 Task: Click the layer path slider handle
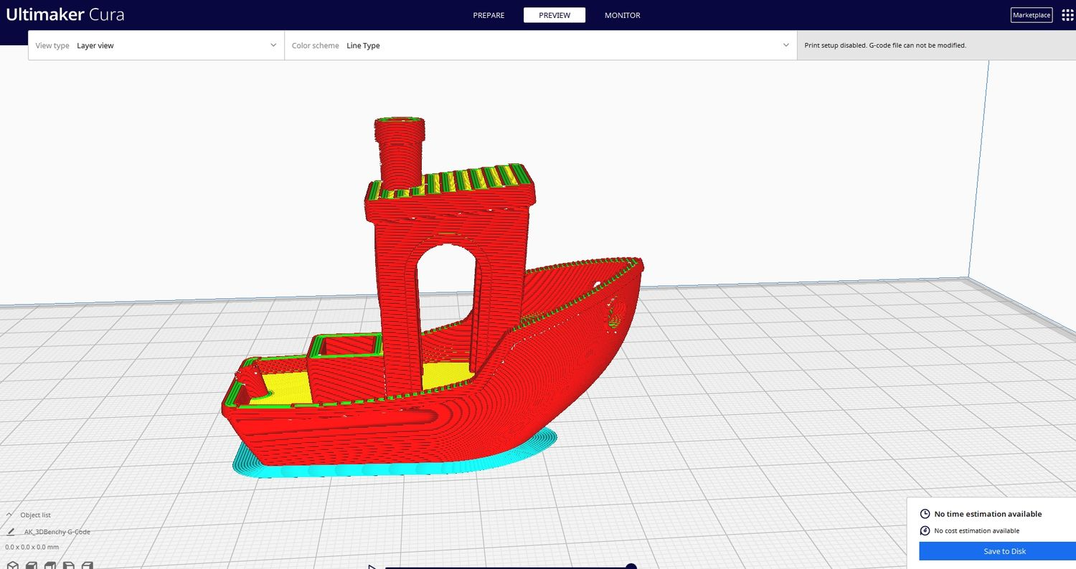[631, 567]
